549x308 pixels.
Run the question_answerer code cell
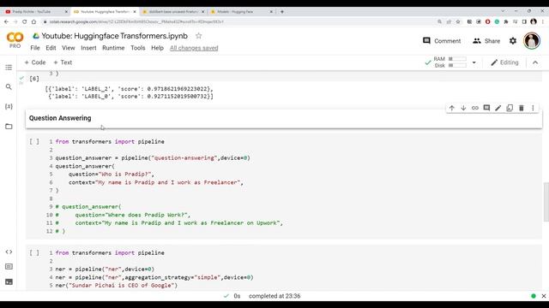[x=34, y=141]
